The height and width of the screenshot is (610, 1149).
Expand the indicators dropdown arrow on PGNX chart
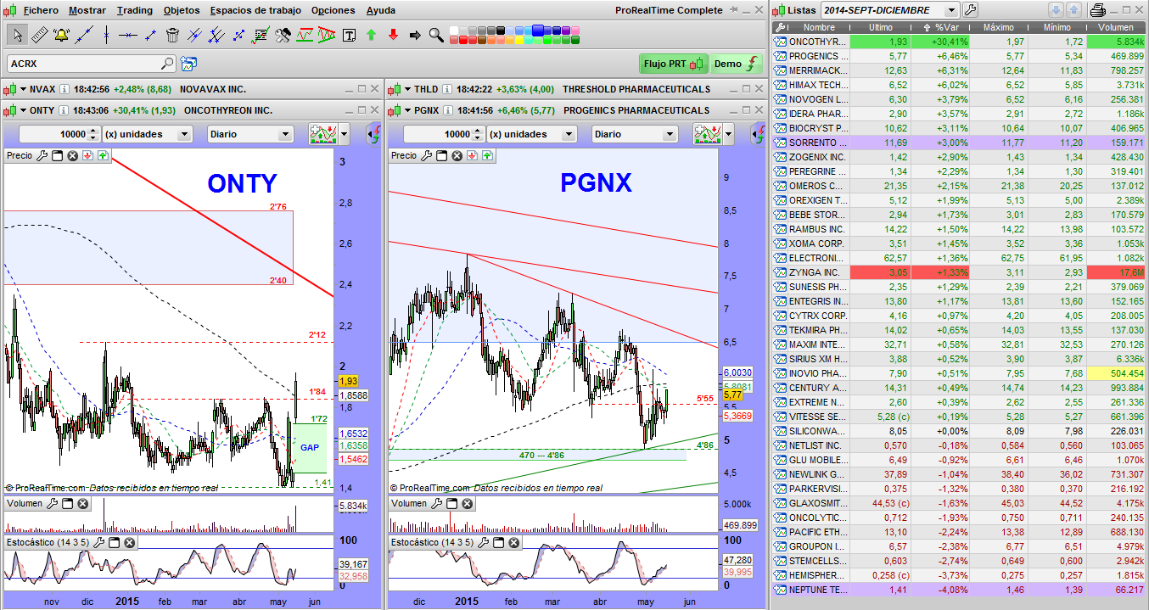pos(728,134)
